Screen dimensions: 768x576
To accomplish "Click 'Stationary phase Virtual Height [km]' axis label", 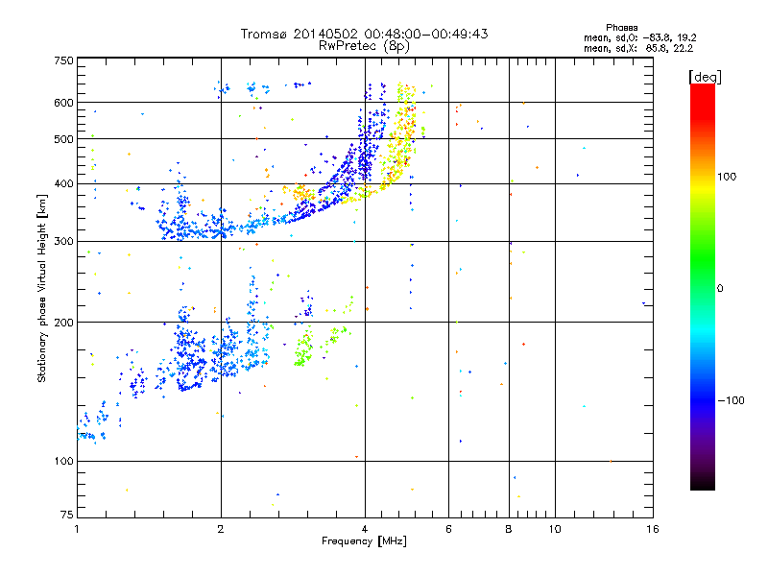I will coord(42,288).
